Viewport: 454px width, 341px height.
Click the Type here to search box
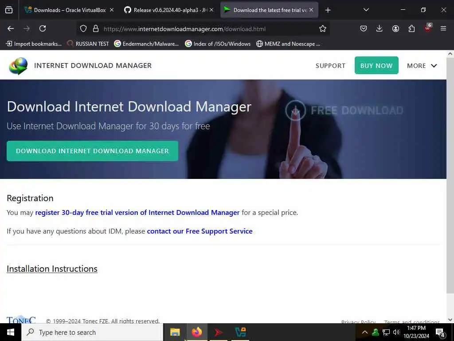tap(92, 332)
